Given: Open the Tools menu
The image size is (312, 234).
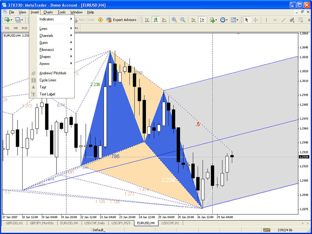Looking at the screenshot, I should (62, 12).
